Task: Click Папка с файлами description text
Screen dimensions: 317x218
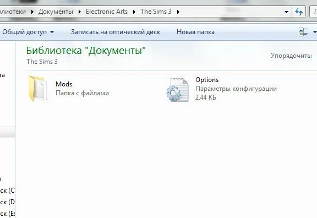Action: coord(82,93)
